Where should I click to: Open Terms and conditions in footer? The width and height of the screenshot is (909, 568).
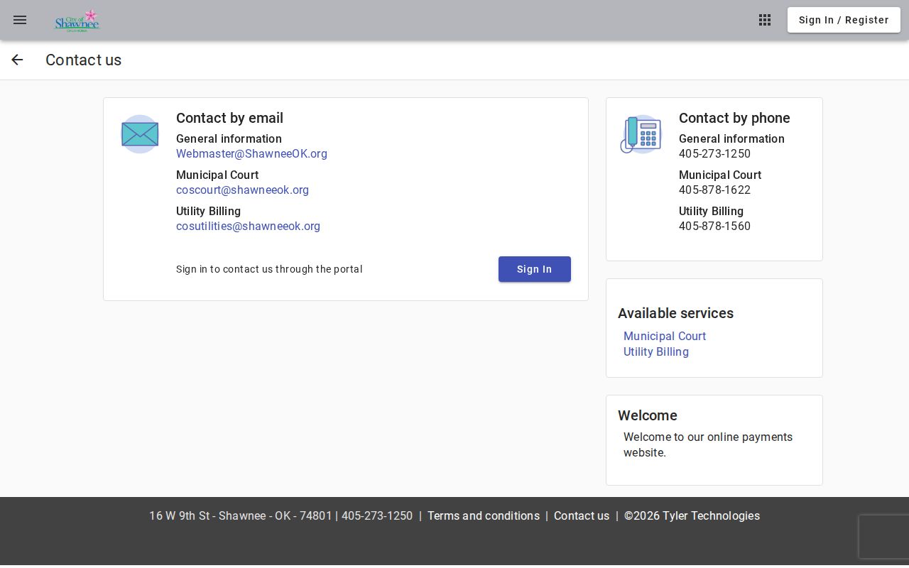pos(484,516)
